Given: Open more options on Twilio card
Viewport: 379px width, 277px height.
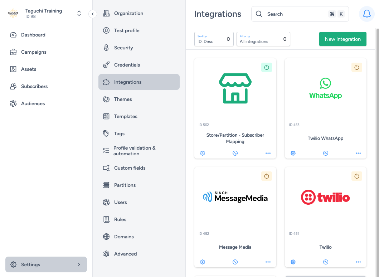Looking at the screenshot, I should click(358, 262).
